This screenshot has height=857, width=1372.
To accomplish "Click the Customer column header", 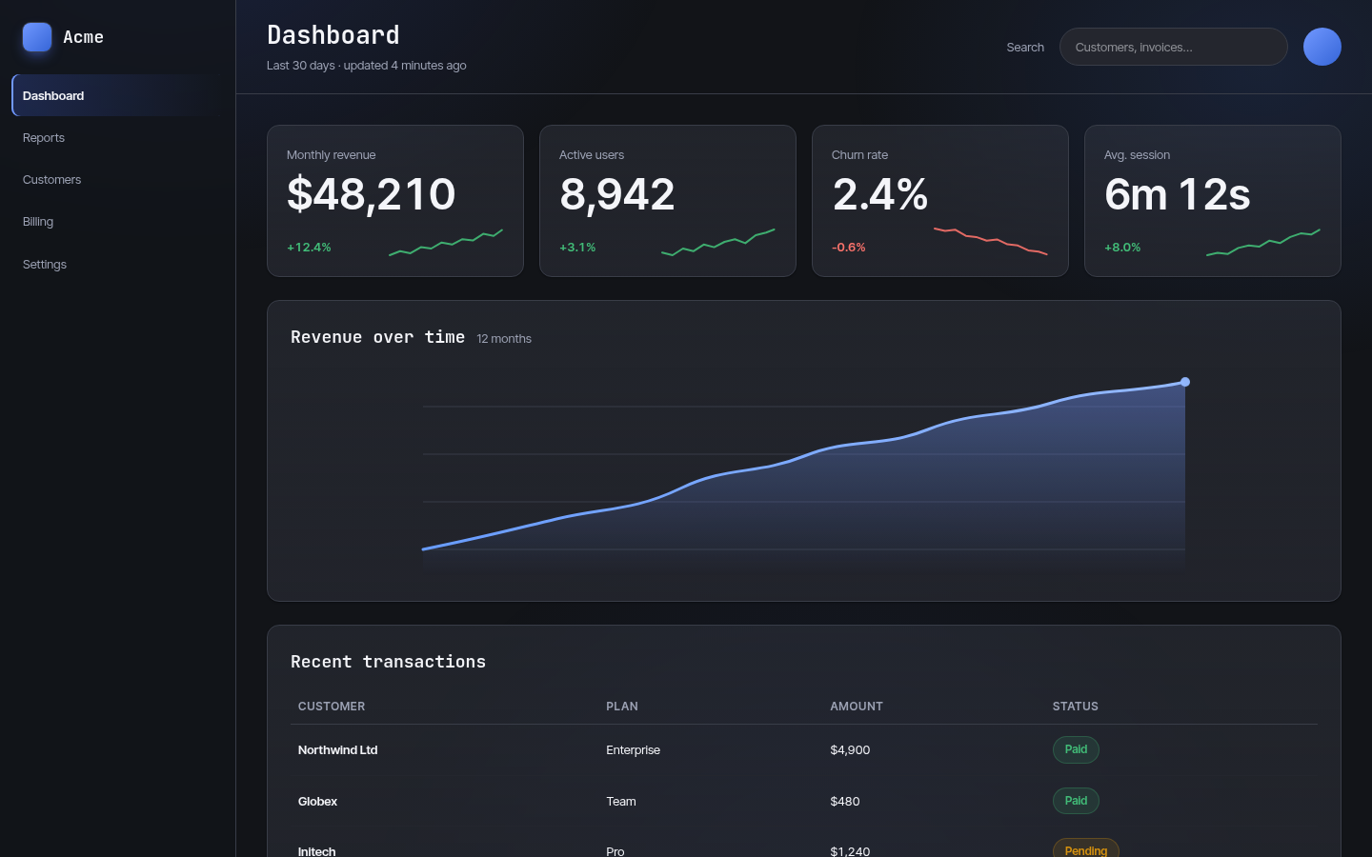I will coord(332,707).
